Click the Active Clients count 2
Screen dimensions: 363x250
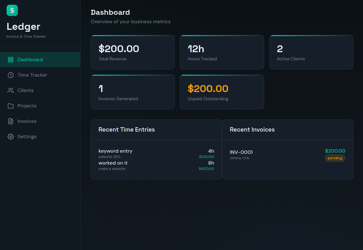[280, 49]
